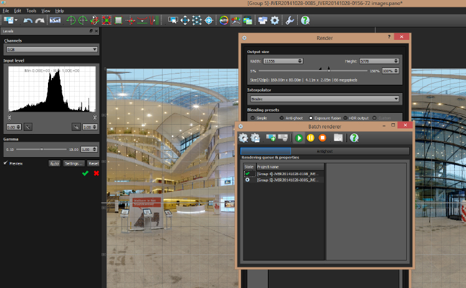The width and height of the screenshot is (466, 288).
Task: Stop batch rendering with orange stop button
Action: point(323,138)
